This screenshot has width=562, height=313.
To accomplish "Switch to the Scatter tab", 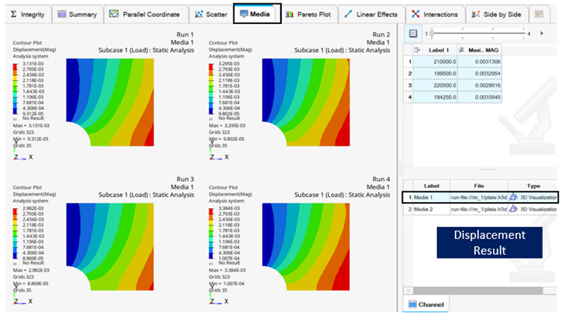I will 211,14.
